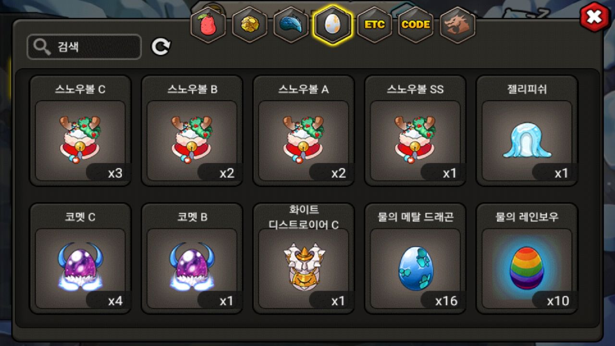Choose the 스노우볼 A egg
The height and width of the screenshot is (346, 615).
(x=303, y=131)
